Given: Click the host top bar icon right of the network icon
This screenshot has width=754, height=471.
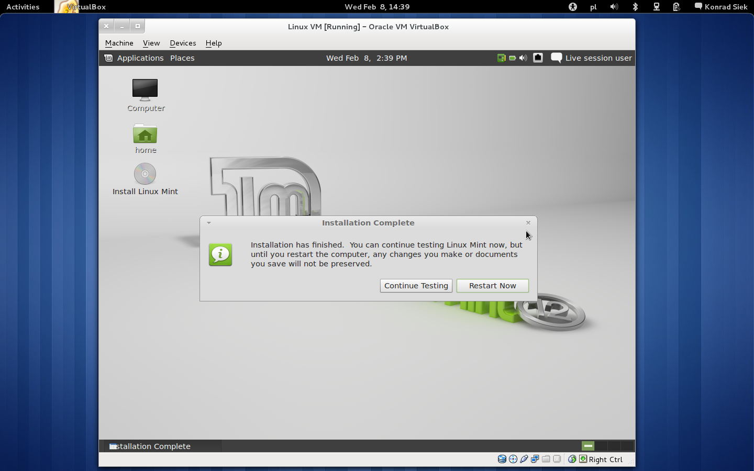Looking at the screenshot, I should tap(677, 7).
